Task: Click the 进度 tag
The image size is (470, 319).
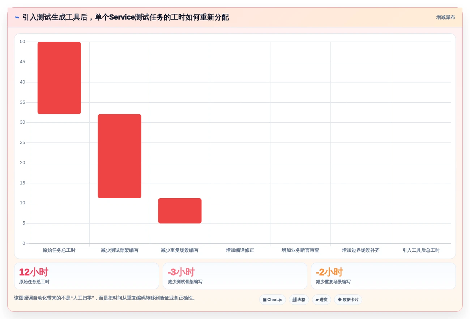Action: [321, 300]
